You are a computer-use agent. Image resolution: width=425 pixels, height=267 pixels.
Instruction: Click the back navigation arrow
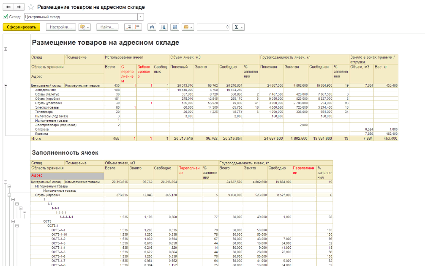point(8,7)
